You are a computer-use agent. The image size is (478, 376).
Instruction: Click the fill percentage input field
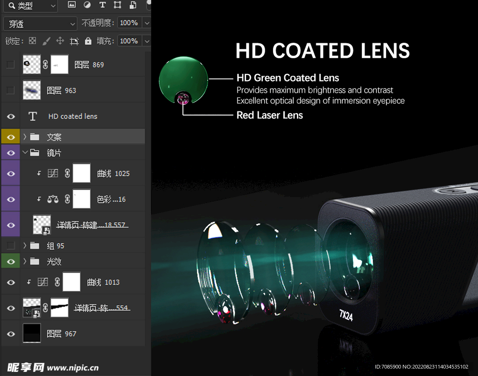pos(128,41)
